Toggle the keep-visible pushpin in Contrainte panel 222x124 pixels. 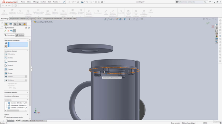pos(15,31)
